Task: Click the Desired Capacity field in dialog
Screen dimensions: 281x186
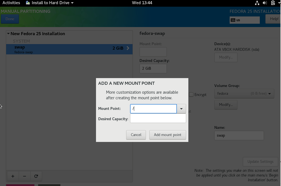Action: click(158, 118)
